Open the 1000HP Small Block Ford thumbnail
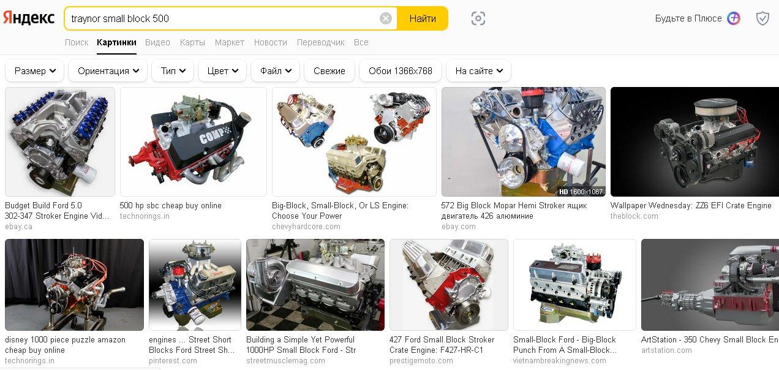779x370 pixels. 315,285
